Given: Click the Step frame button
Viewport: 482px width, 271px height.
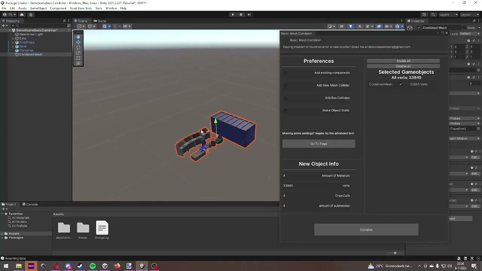Looking at the screenshot, I should click(249, 14).
